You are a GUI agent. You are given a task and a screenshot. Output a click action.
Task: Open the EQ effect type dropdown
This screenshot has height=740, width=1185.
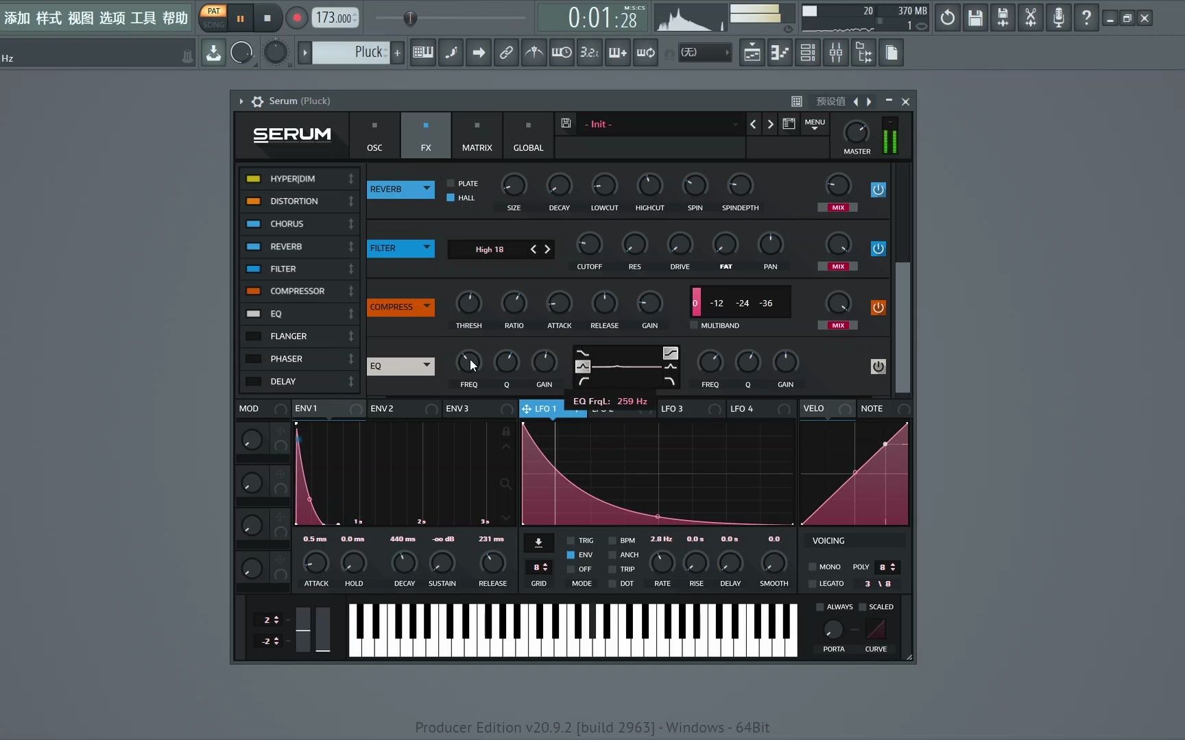[400, 366]
